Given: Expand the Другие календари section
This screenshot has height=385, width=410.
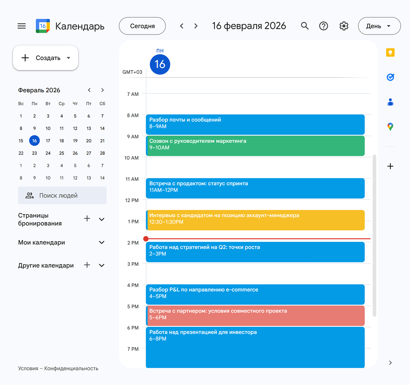Looking at the screenshot, I should pyautogui.click(x=102, y=265).
